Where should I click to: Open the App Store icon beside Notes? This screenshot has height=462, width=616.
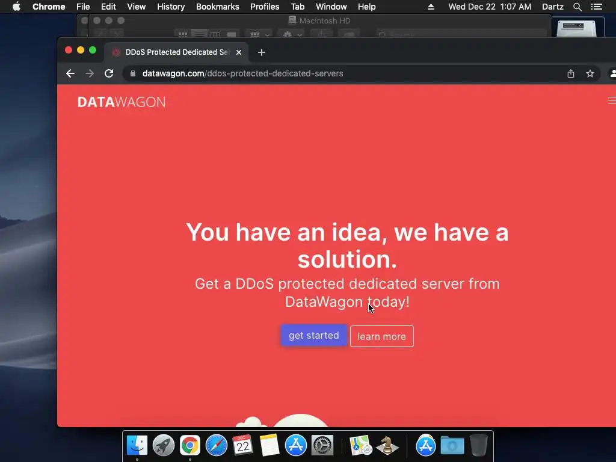(x=296, y=446)
